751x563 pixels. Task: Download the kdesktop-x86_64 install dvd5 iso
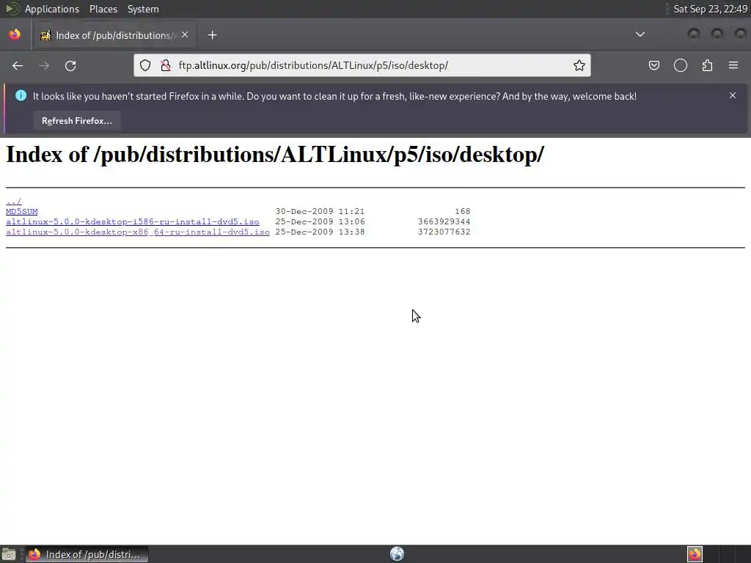[x=137, y=232]
